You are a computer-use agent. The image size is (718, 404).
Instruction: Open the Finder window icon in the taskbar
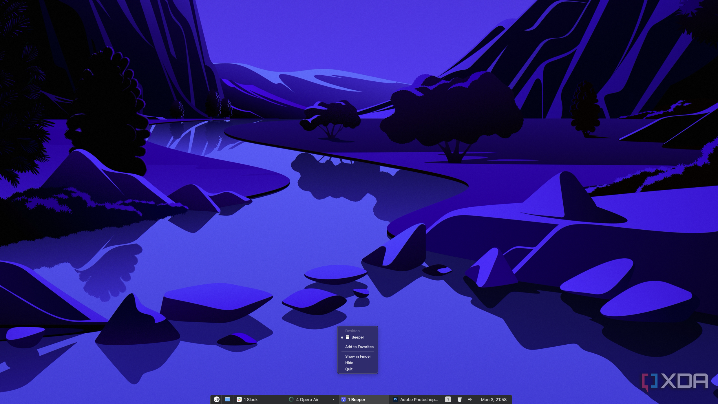point(228,399)
